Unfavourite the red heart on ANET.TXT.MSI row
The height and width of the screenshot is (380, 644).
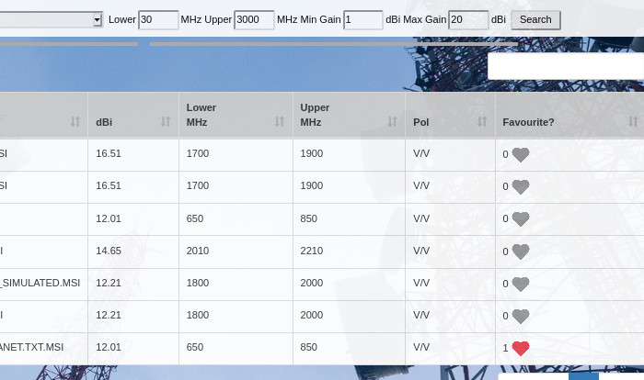tap(521, 348)
